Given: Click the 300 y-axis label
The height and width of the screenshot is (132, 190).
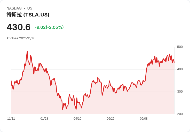Looking at the screenshot, I should coord(180,91).
